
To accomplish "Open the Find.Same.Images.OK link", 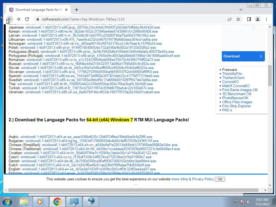I will pyautogui.click(x=240, y=90).
